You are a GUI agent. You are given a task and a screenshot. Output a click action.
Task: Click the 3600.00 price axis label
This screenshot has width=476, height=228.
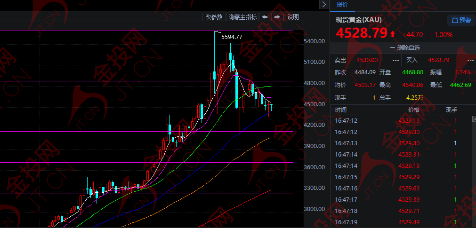pos(314,167)
